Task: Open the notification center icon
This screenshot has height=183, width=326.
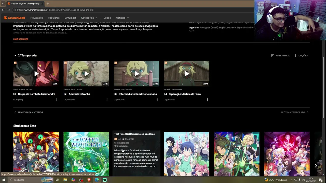Action: coord(320,180)
